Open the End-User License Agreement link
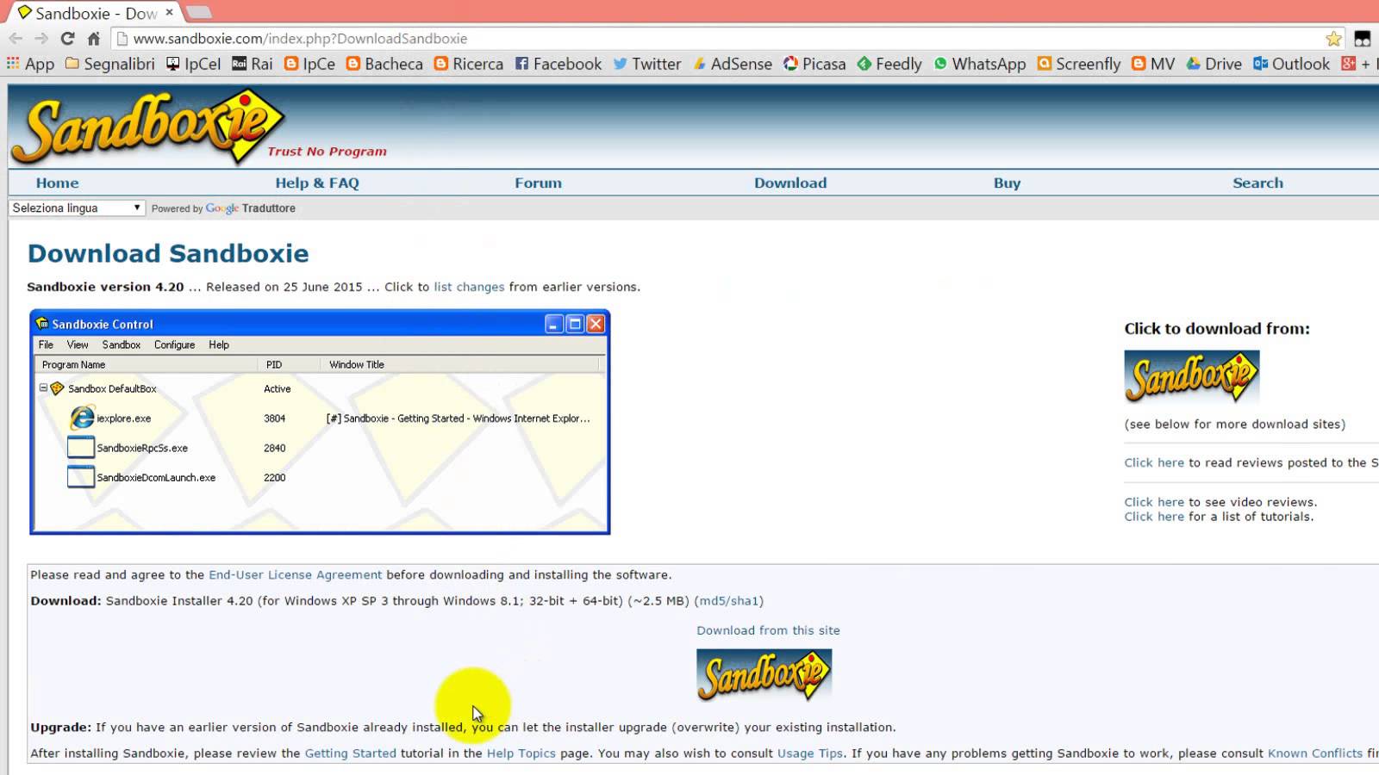This screenshot has height=775, width=1379. (295, 574)
